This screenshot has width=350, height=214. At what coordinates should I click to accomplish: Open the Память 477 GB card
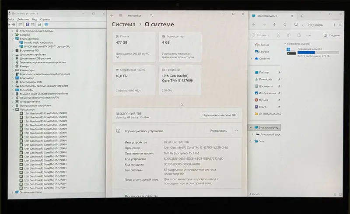(x=134, y=47)
